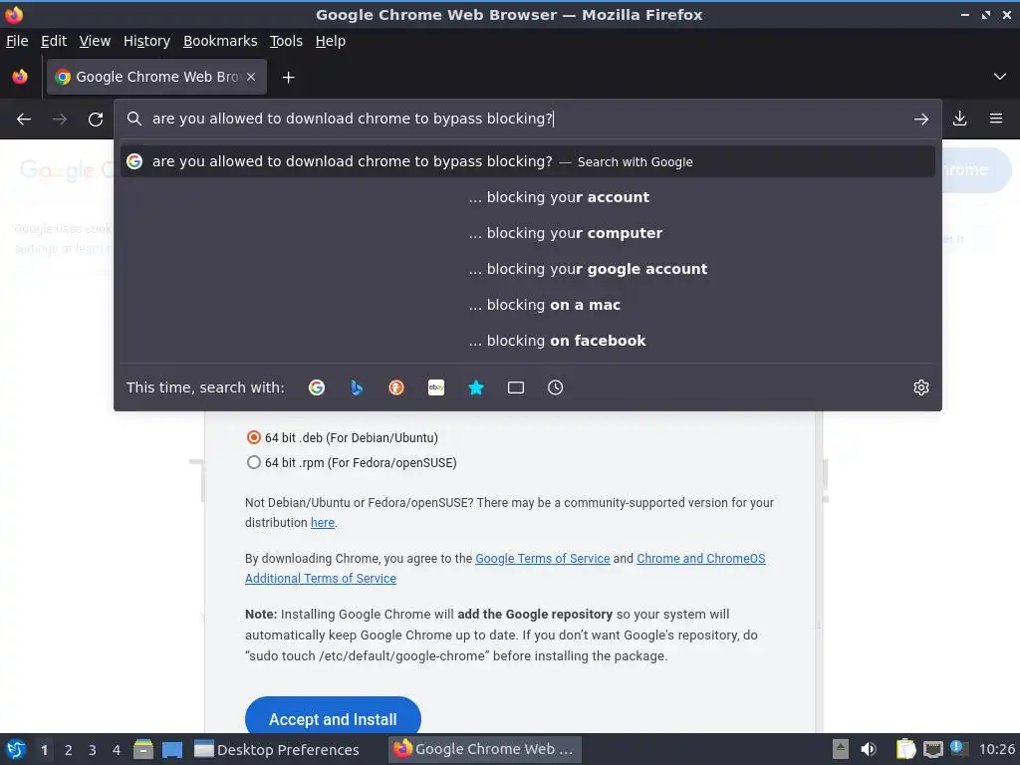Click the Accept and Install button
Image resolution: width=1020 pixels, height=765 pixels.
pos(333,719)
